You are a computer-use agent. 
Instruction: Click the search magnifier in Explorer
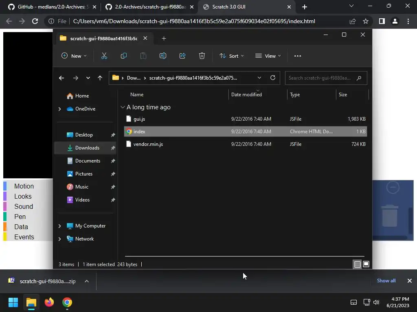359,78
